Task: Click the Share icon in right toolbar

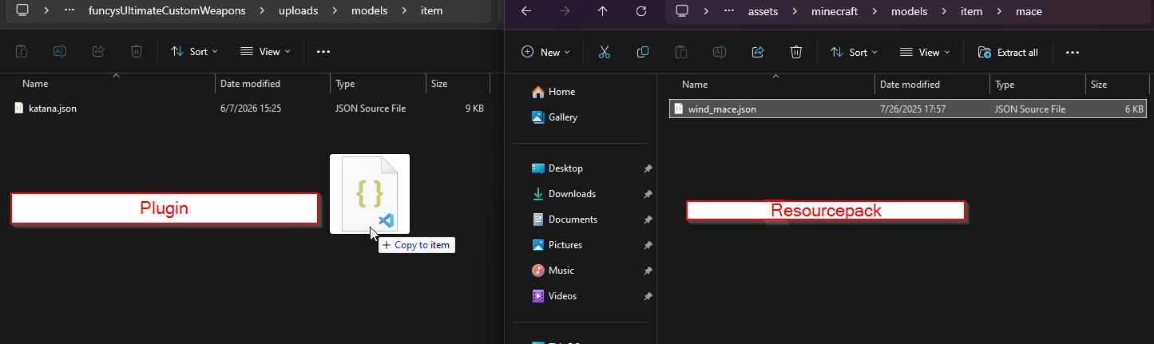Action: [757, 52]
